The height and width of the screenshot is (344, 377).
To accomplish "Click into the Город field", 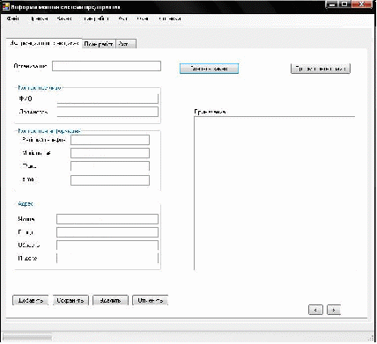I will click(x=107, y=232).
